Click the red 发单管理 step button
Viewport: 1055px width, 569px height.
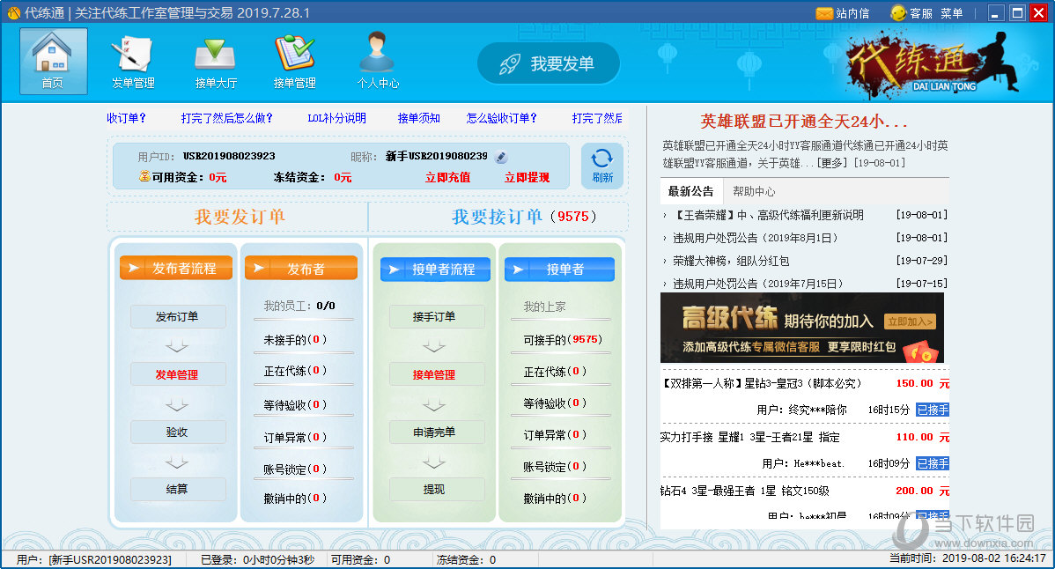click(x=178, y=374)
